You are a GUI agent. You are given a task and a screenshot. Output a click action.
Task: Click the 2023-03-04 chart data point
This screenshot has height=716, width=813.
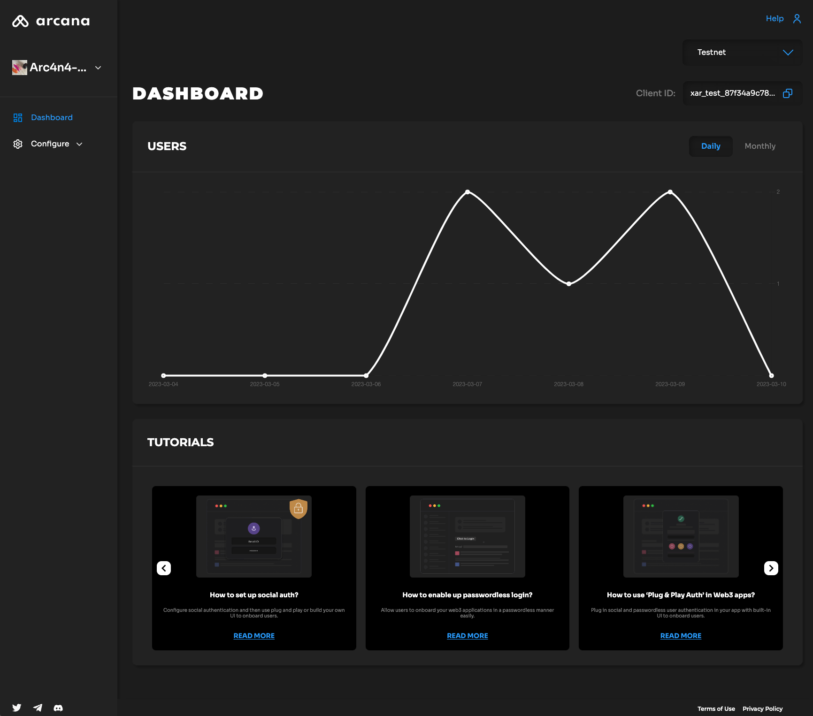(x=163, y=375)
